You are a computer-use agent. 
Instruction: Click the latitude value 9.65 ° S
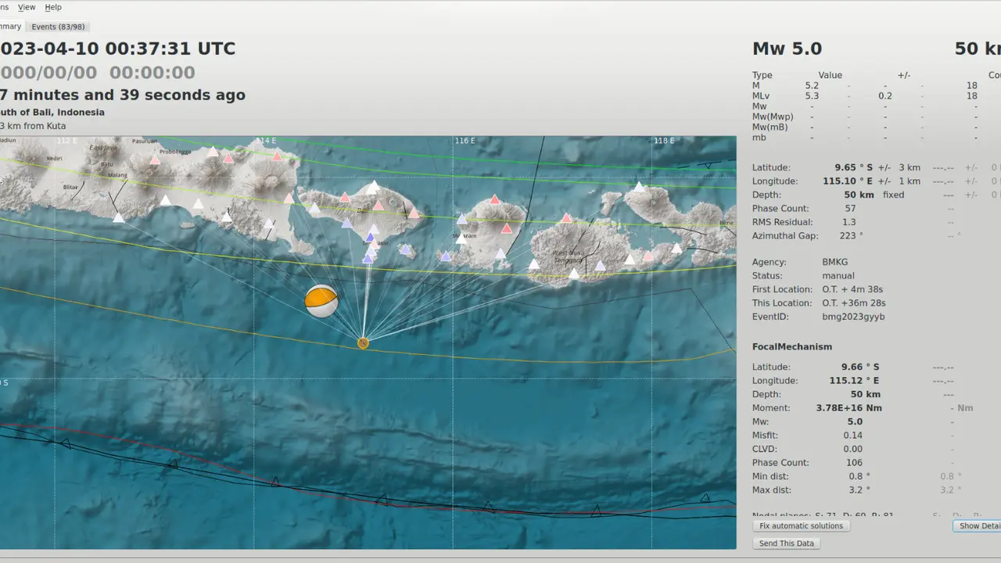tap(854, 167)
